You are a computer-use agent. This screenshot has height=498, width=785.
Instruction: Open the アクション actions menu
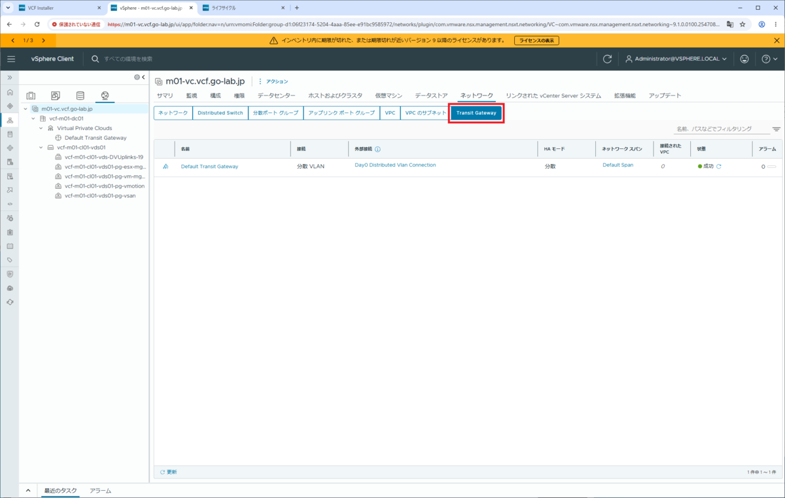pyautogui.click(x=273, y=82)
